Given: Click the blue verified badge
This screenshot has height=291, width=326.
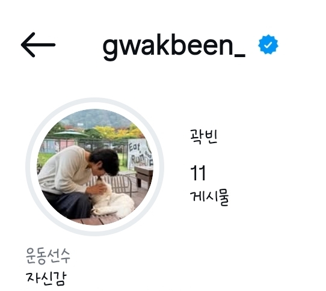Looking at the screenshot, I should [268, 44].
